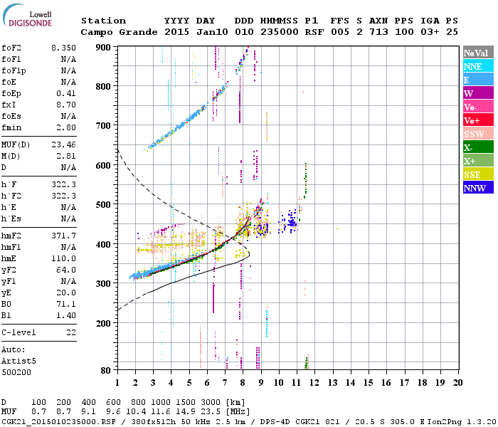Click the hmE value 110.0
498x427 pixels.
[x=63, y=258]
